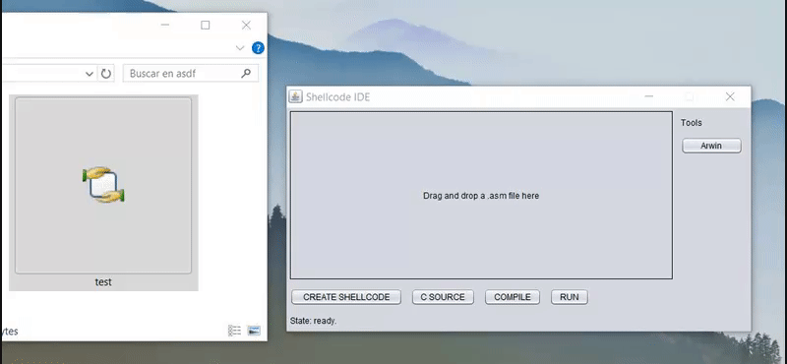Click the Java icon in Shellcode IDE title
Screen dimensions: 787x364
click(x=296, y=96)
